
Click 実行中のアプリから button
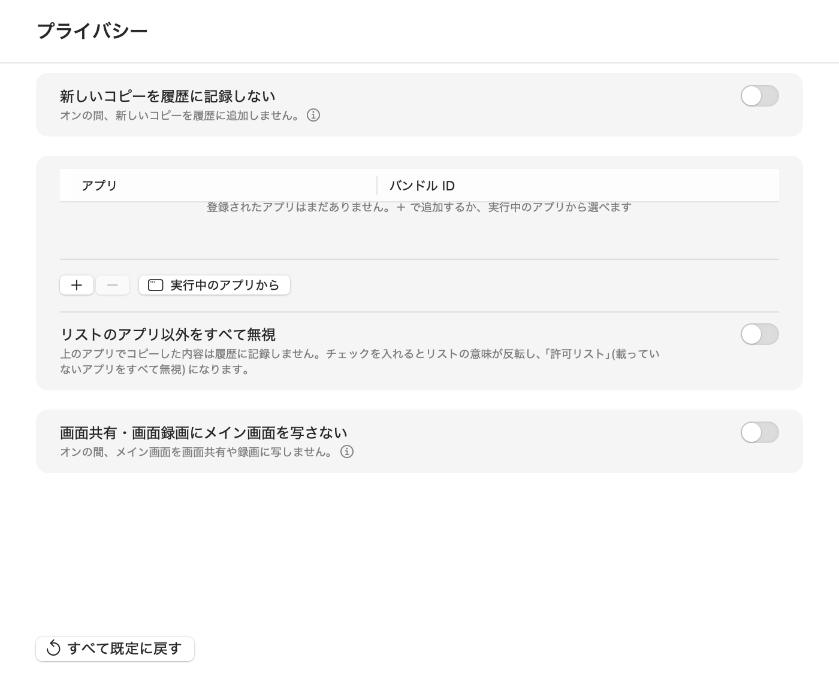coord(215,285)
